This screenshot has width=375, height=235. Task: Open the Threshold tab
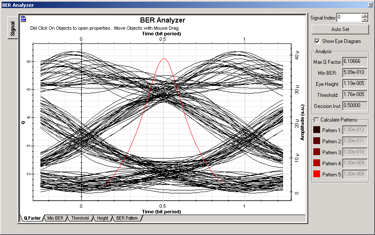tap(80, 218)
